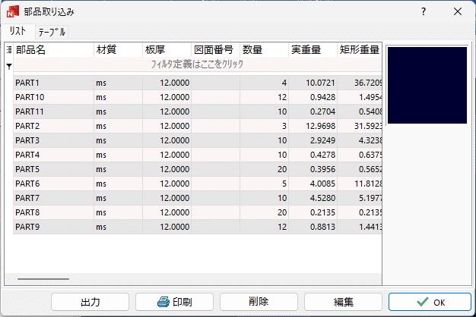The height and width of the screenshot is (317, 476).
Task: Select the PART11 row
Action: pyautogui.click(x=198, y=111)
